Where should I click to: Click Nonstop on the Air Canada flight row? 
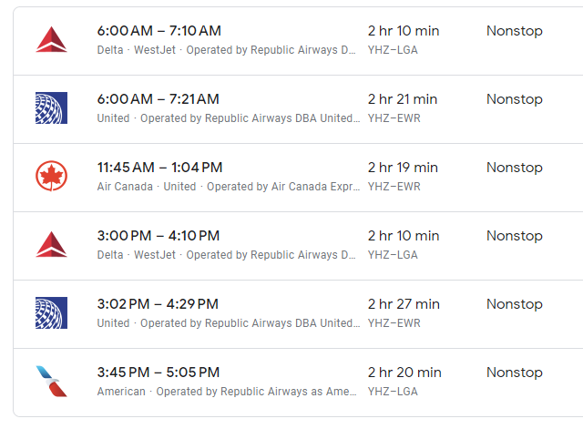click(514, 168)
